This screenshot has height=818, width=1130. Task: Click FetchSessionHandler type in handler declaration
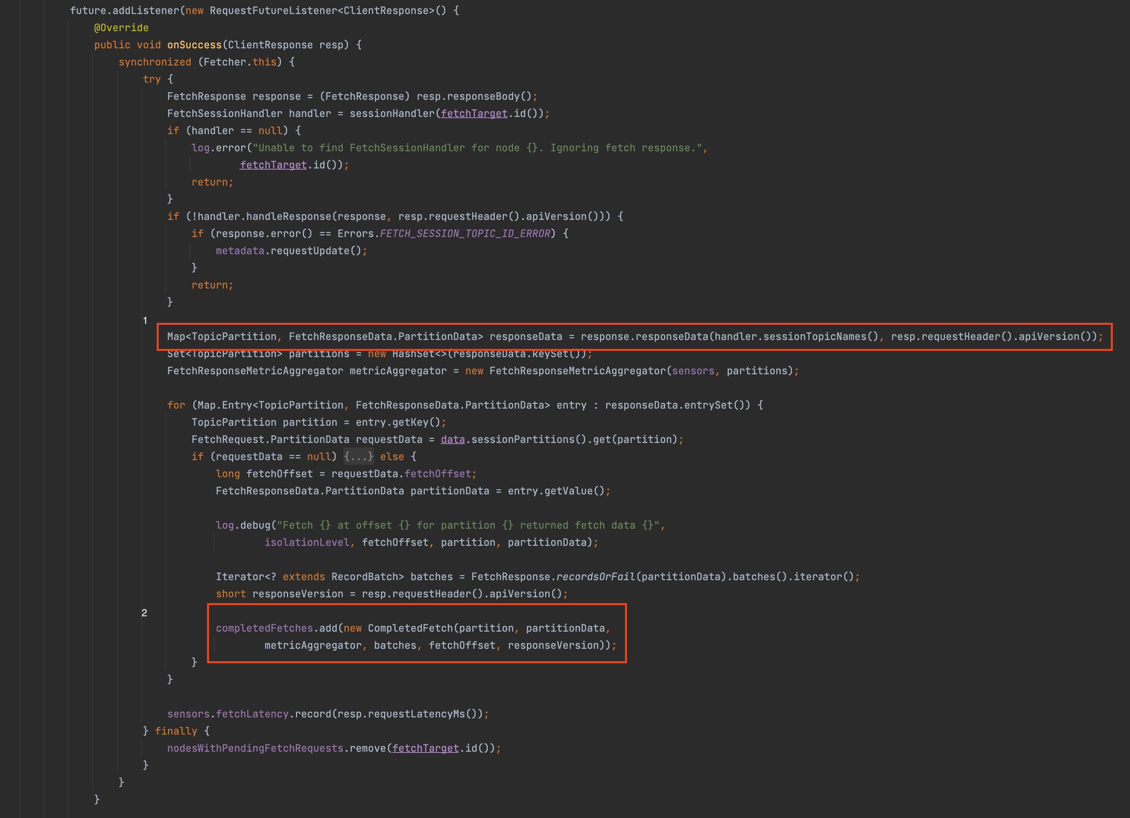(225, 113)
